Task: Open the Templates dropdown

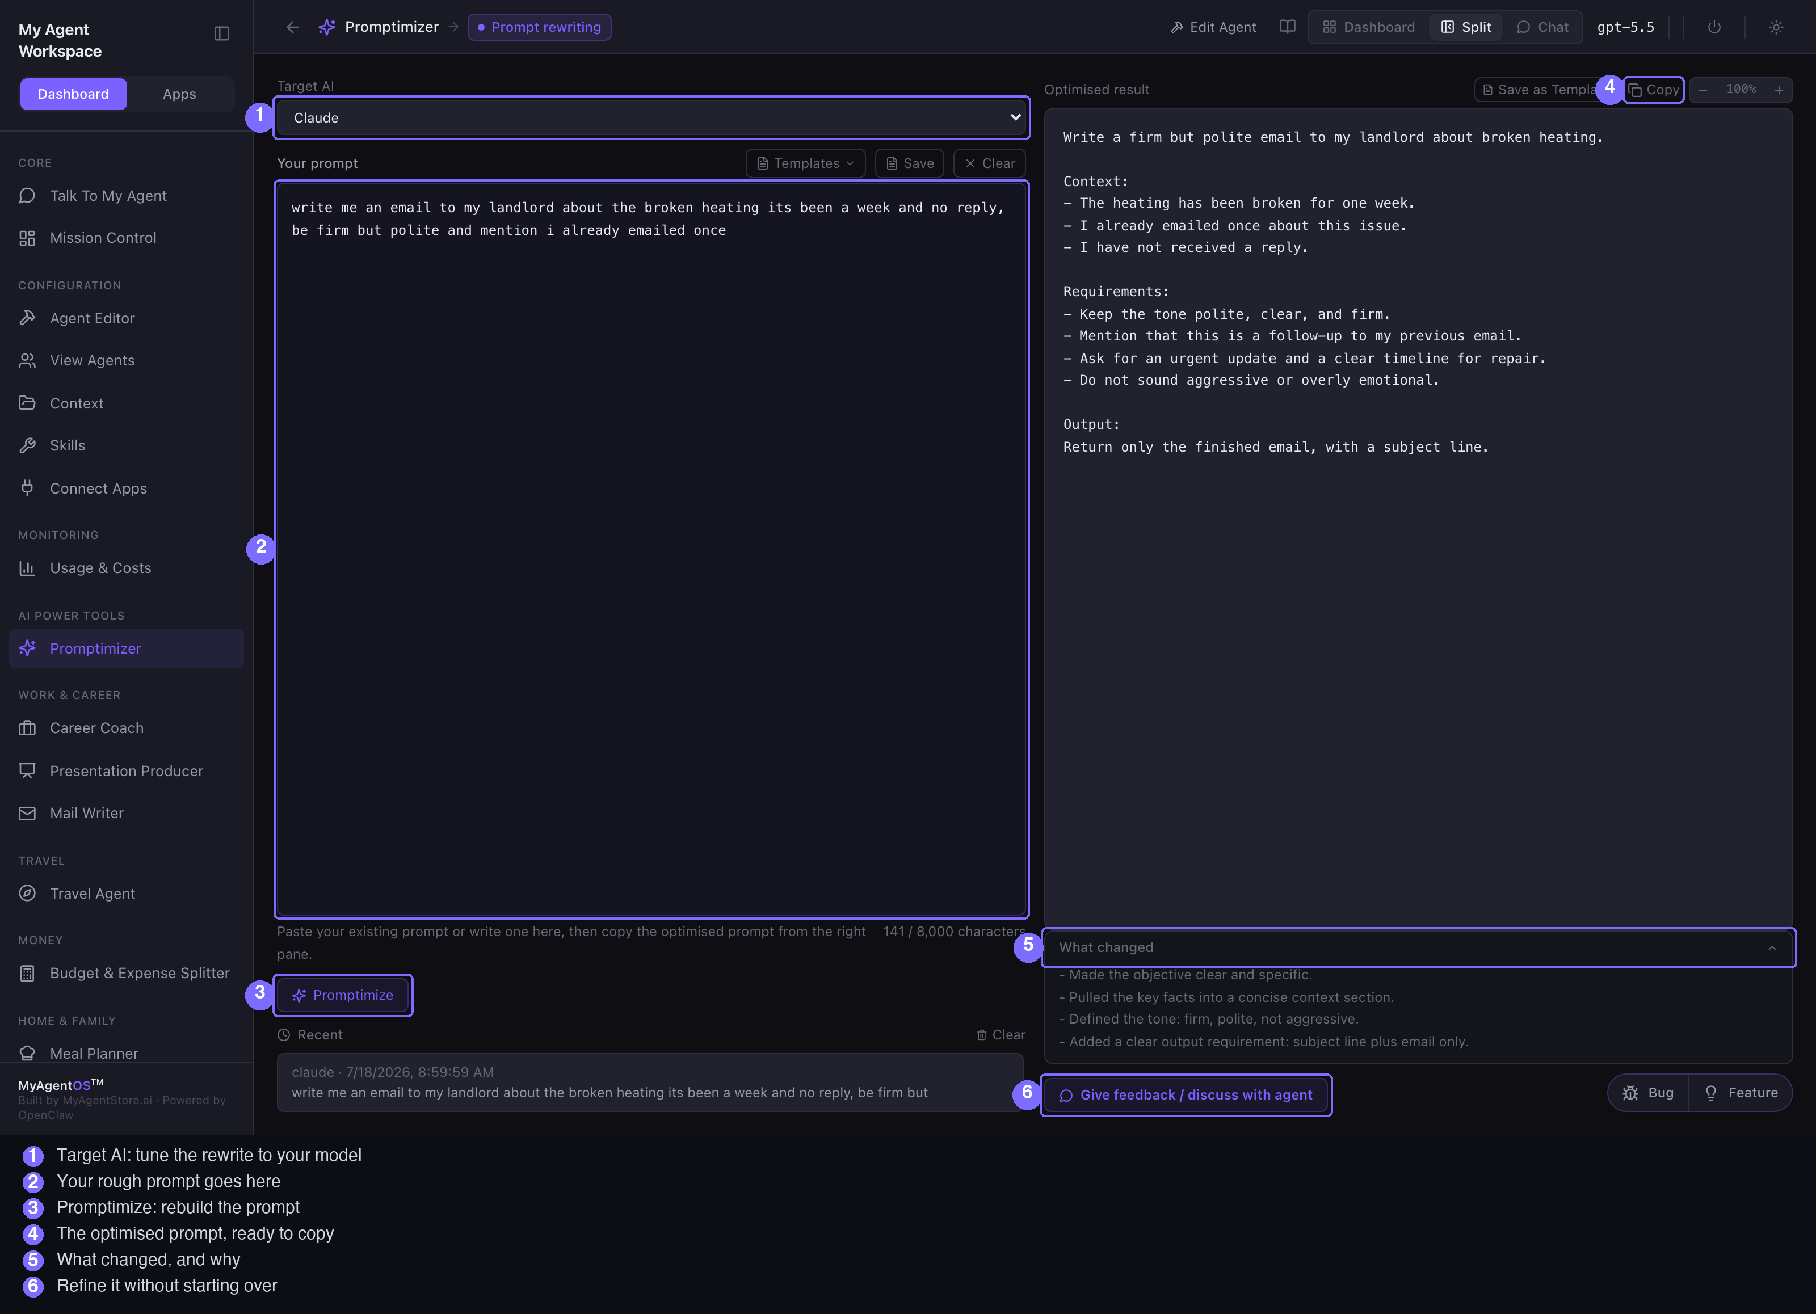Action: (805, 163)
